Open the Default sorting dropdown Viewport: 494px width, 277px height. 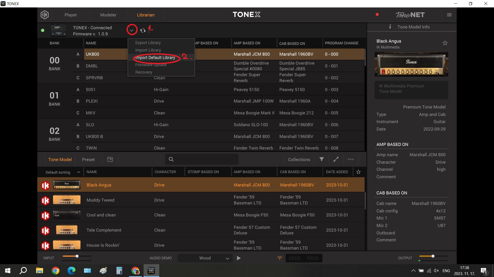coord(63,172)
